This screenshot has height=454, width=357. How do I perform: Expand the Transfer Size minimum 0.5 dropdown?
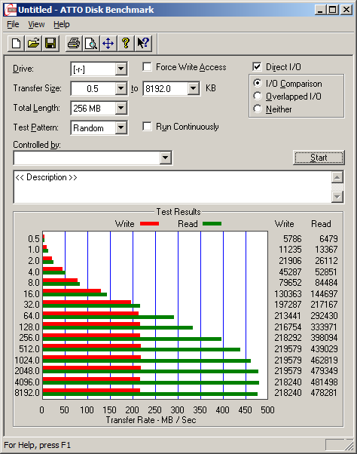coord(121,88)
